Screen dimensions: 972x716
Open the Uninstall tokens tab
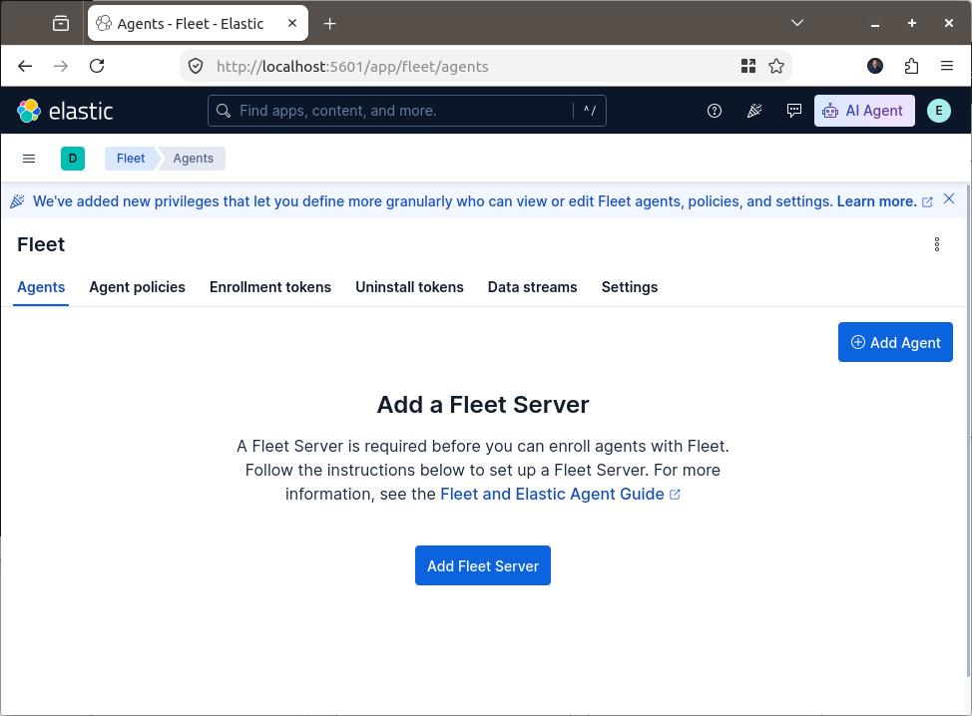coord(409,287)
